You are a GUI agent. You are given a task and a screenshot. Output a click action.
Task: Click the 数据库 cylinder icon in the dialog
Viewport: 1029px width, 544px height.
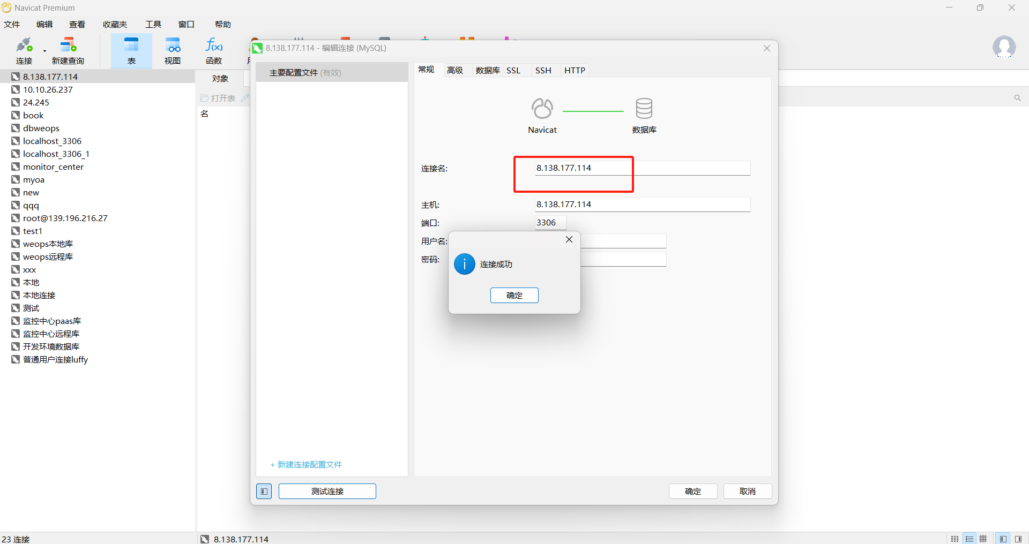[644, 108]
